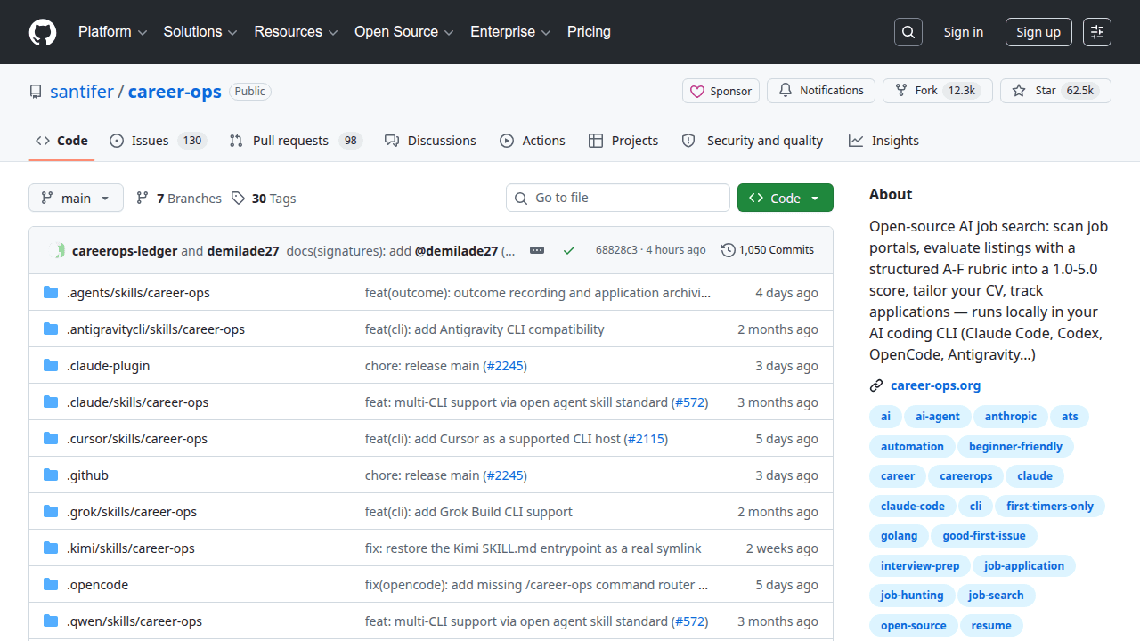This screenshot has height=641, width=1140.
Task: Open the .antigravitycli/skills/career-ops folder
Action: pyautogui.click(x=156, y=329)
